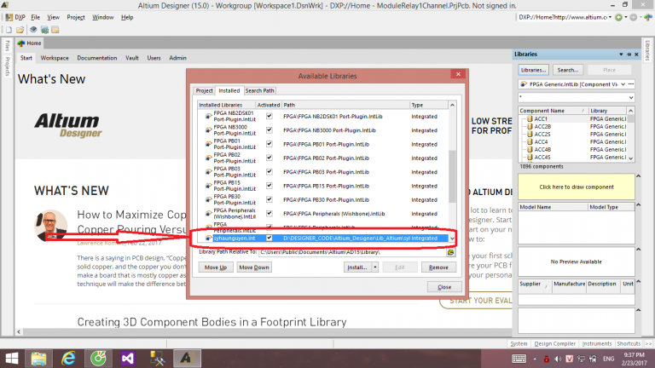Click the Search... button in Libraries panel

pyautogui.click(x=568, y=70)
